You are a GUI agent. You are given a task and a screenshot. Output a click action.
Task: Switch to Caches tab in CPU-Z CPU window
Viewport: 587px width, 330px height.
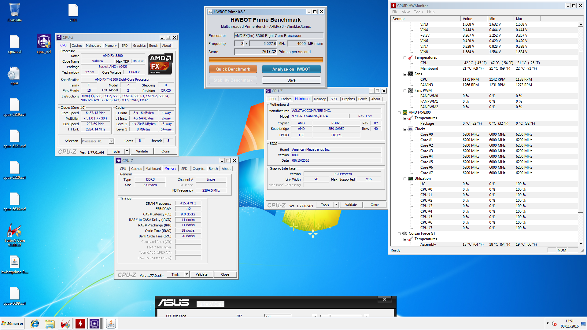(x=77, y=46)
